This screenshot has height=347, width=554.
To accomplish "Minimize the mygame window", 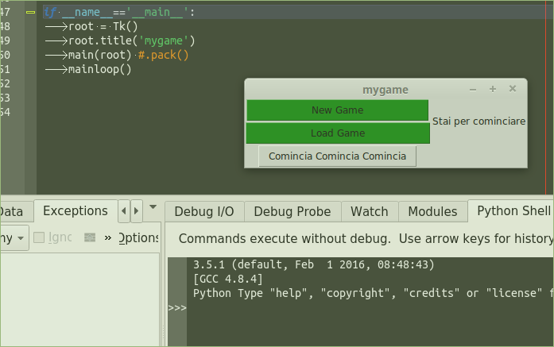I will pos(473,89).
